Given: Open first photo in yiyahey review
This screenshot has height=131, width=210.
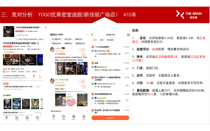Looking at the screenshot, I should point(60,68).
